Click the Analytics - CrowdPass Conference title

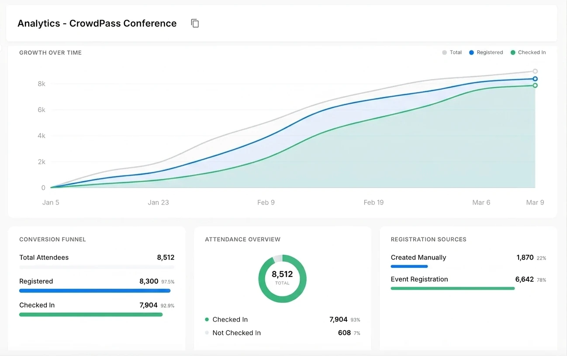97,24
